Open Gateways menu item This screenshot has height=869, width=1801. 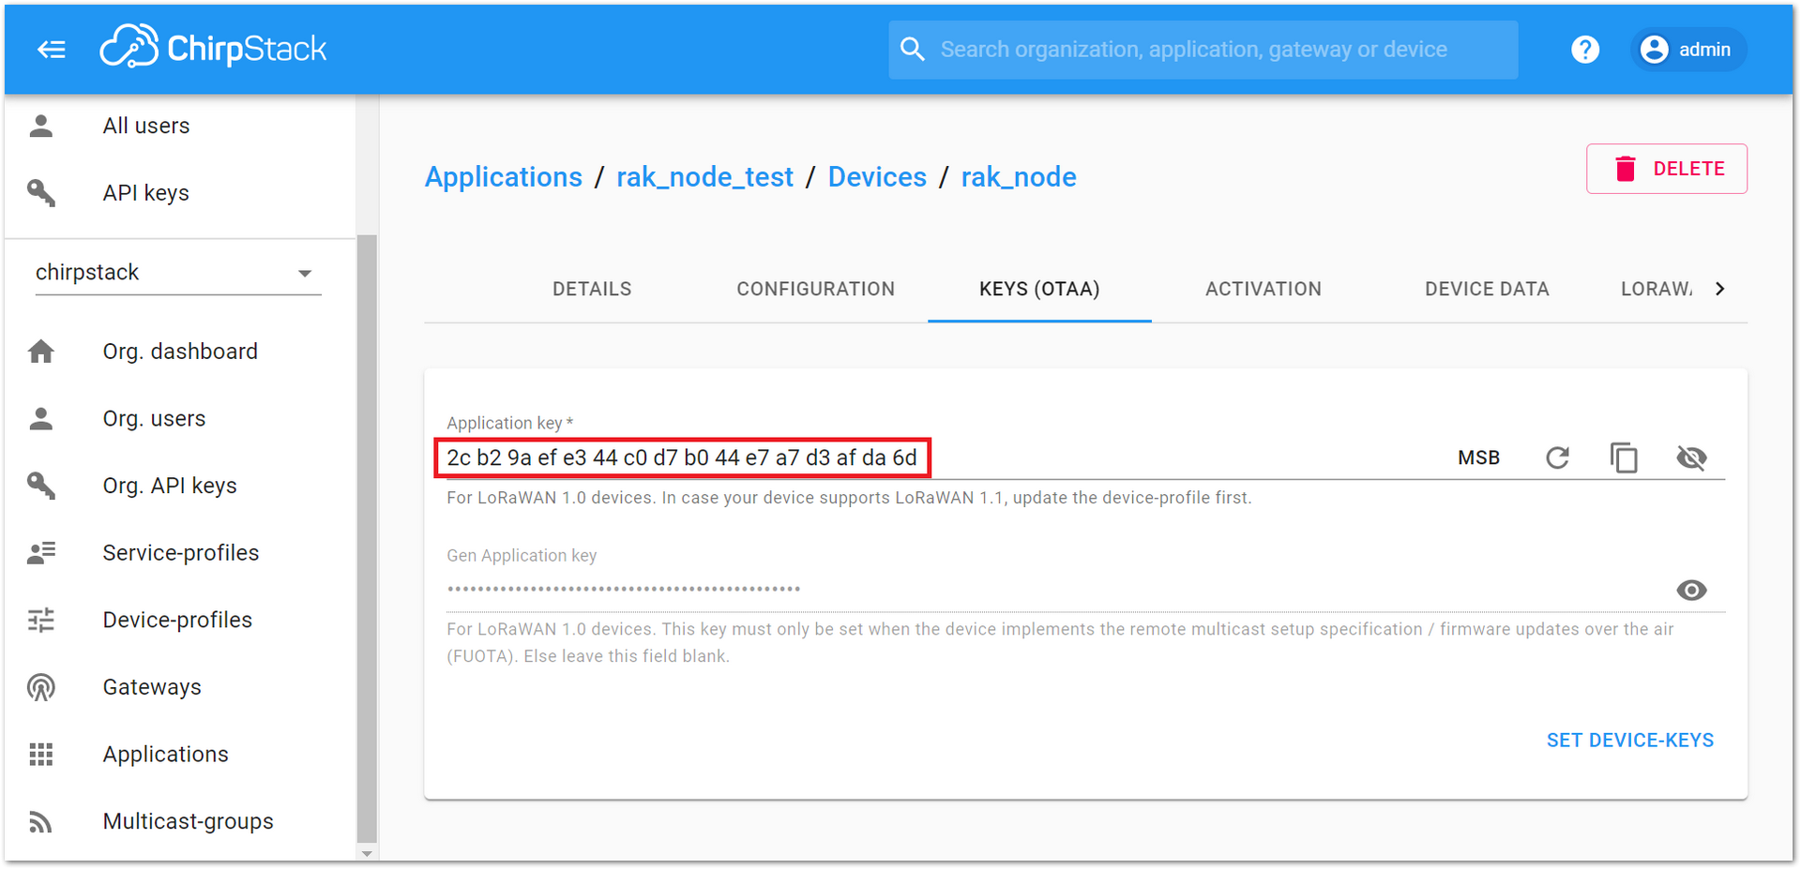[x=180, y=687]
